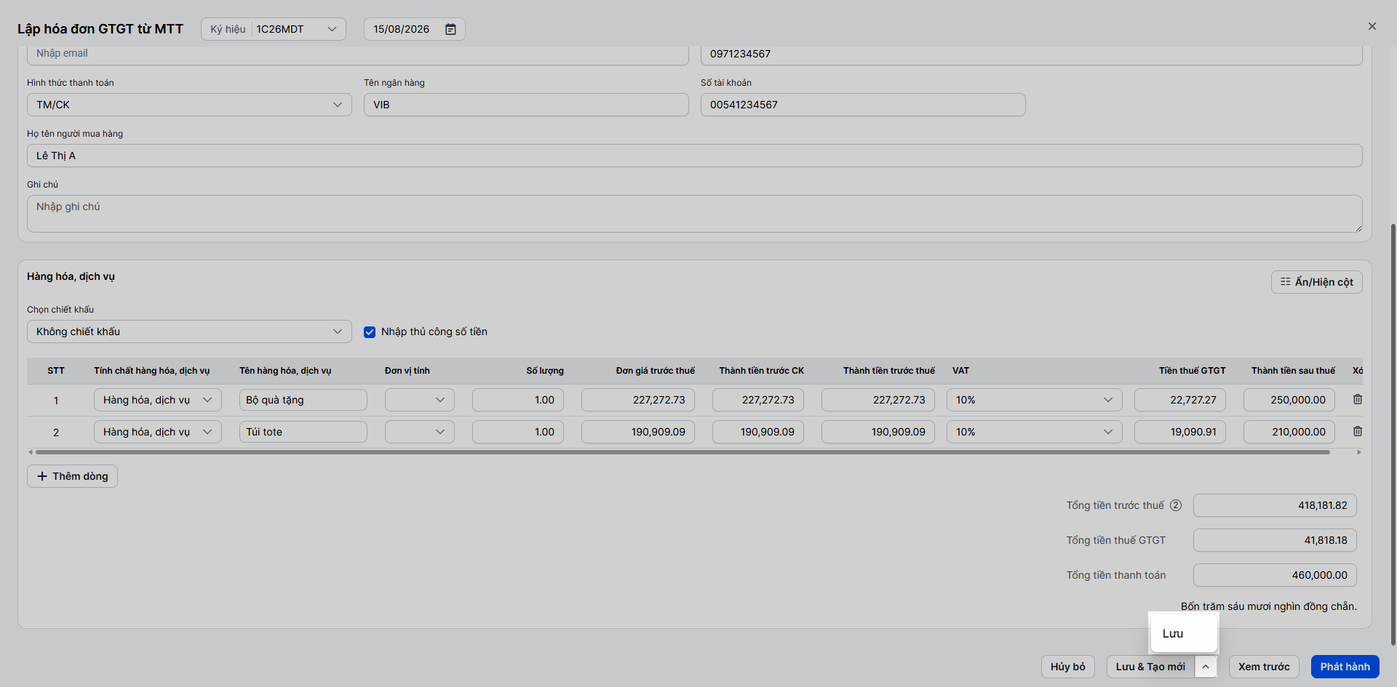Click Lưu & Tạo mới button
1397x687 pixels.
(1150, 667)
